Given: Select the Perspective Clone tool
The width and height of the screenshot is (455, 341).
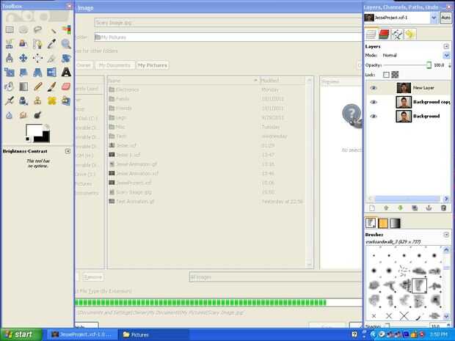Looking at the screenshot, I should coord(66,100).
